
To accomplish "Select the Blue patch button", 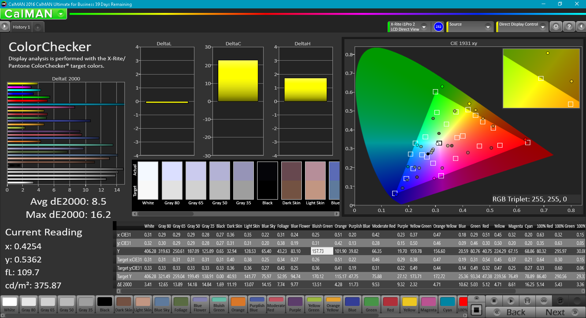I will [x=352, y=304].
